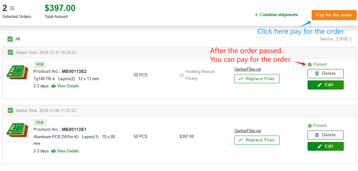Click the trash icon in ME00113E1 Delete button
Image resolution: width=358 pixels, height=171 pixels.
(317, 135)
